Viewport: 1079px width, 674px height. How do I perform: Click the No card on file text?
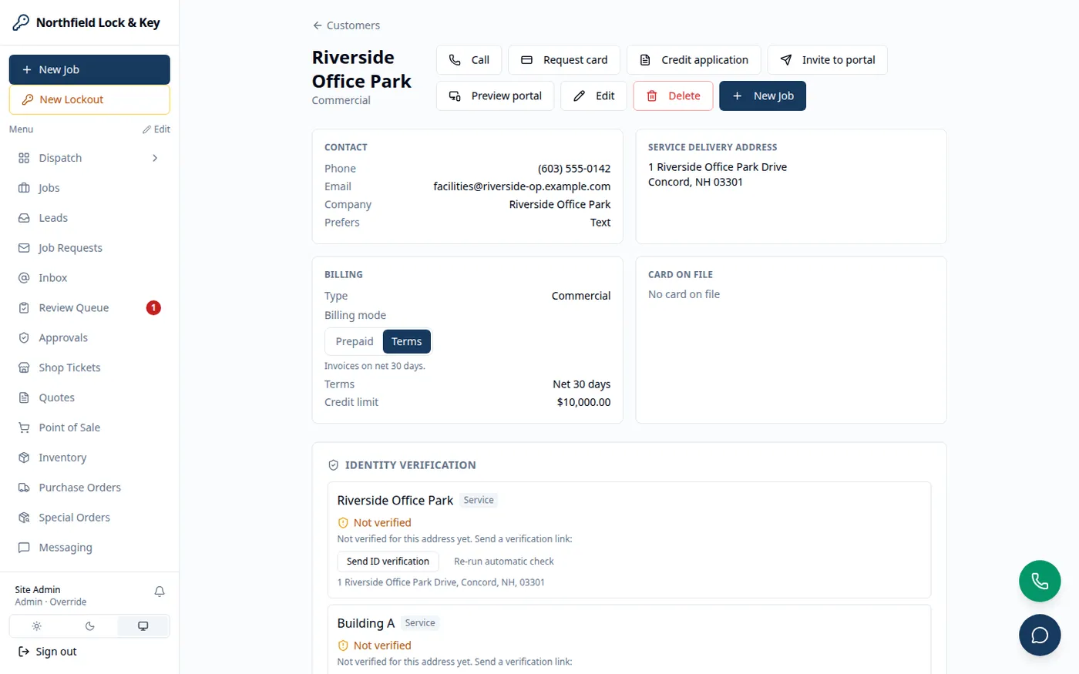coord(684,294)
